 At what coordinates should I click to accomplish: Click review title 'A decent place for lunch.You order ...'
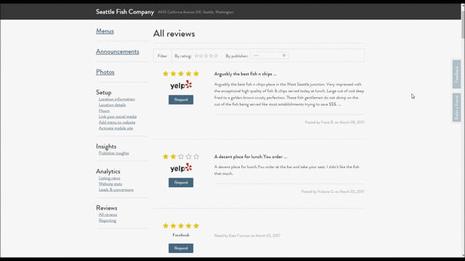[251, 157]
